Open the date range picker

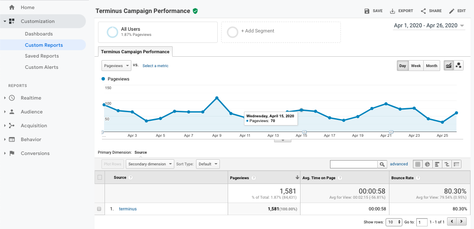click(428, 26)
